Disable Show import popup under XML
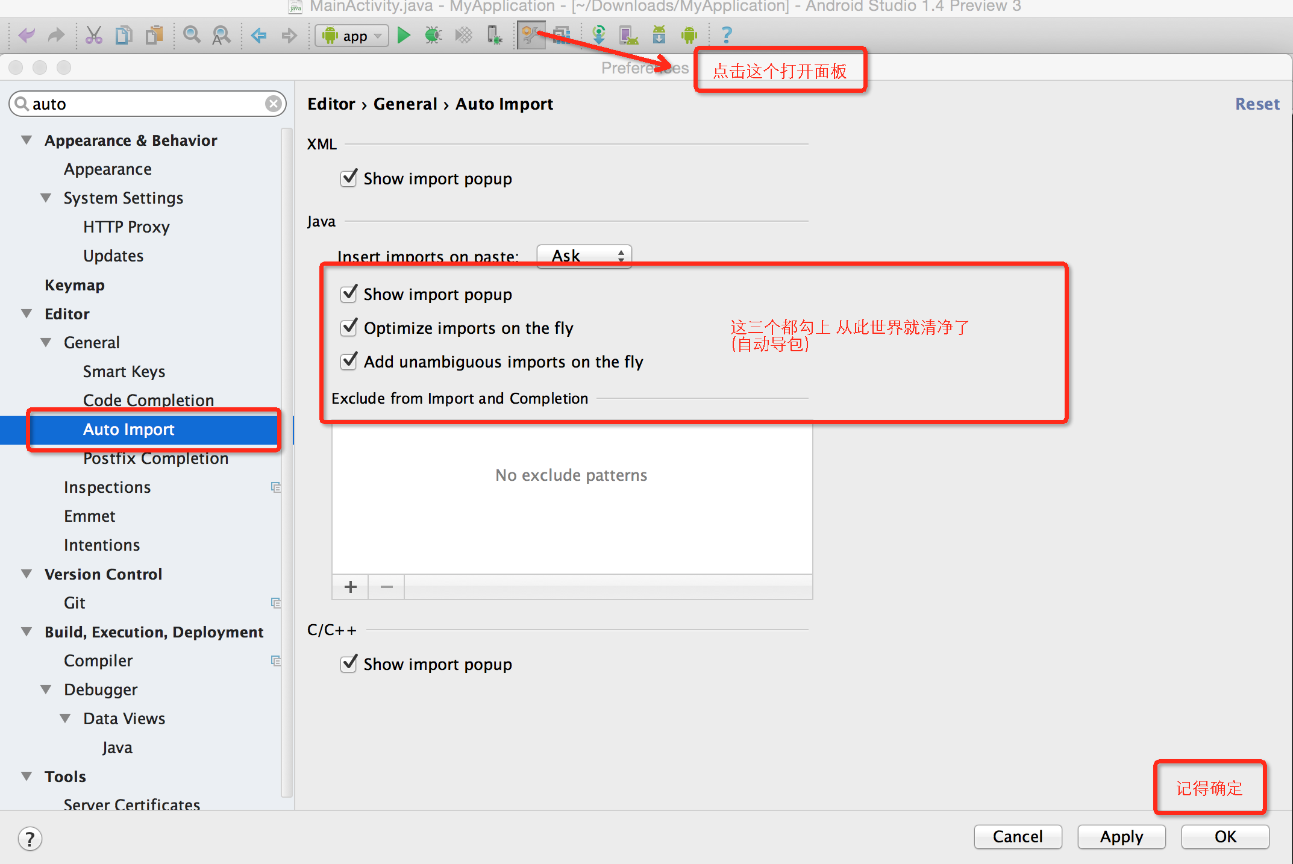This screenshot has height=864, width=1293. [349, 178]
